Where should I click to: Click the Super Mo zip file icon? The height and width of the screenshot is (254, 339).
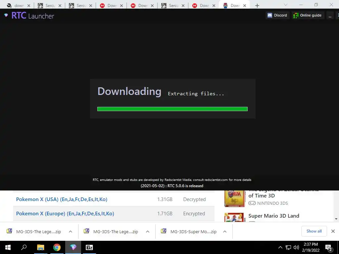tap(164, 231)
